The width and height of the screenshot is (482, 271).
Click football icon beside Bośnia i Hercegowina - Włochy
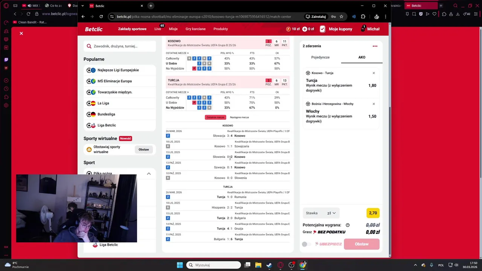[308, 104]
